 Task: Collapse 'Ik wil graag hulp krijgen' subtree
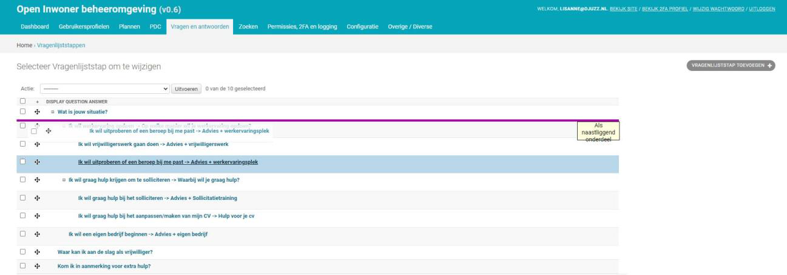[64, 180]
